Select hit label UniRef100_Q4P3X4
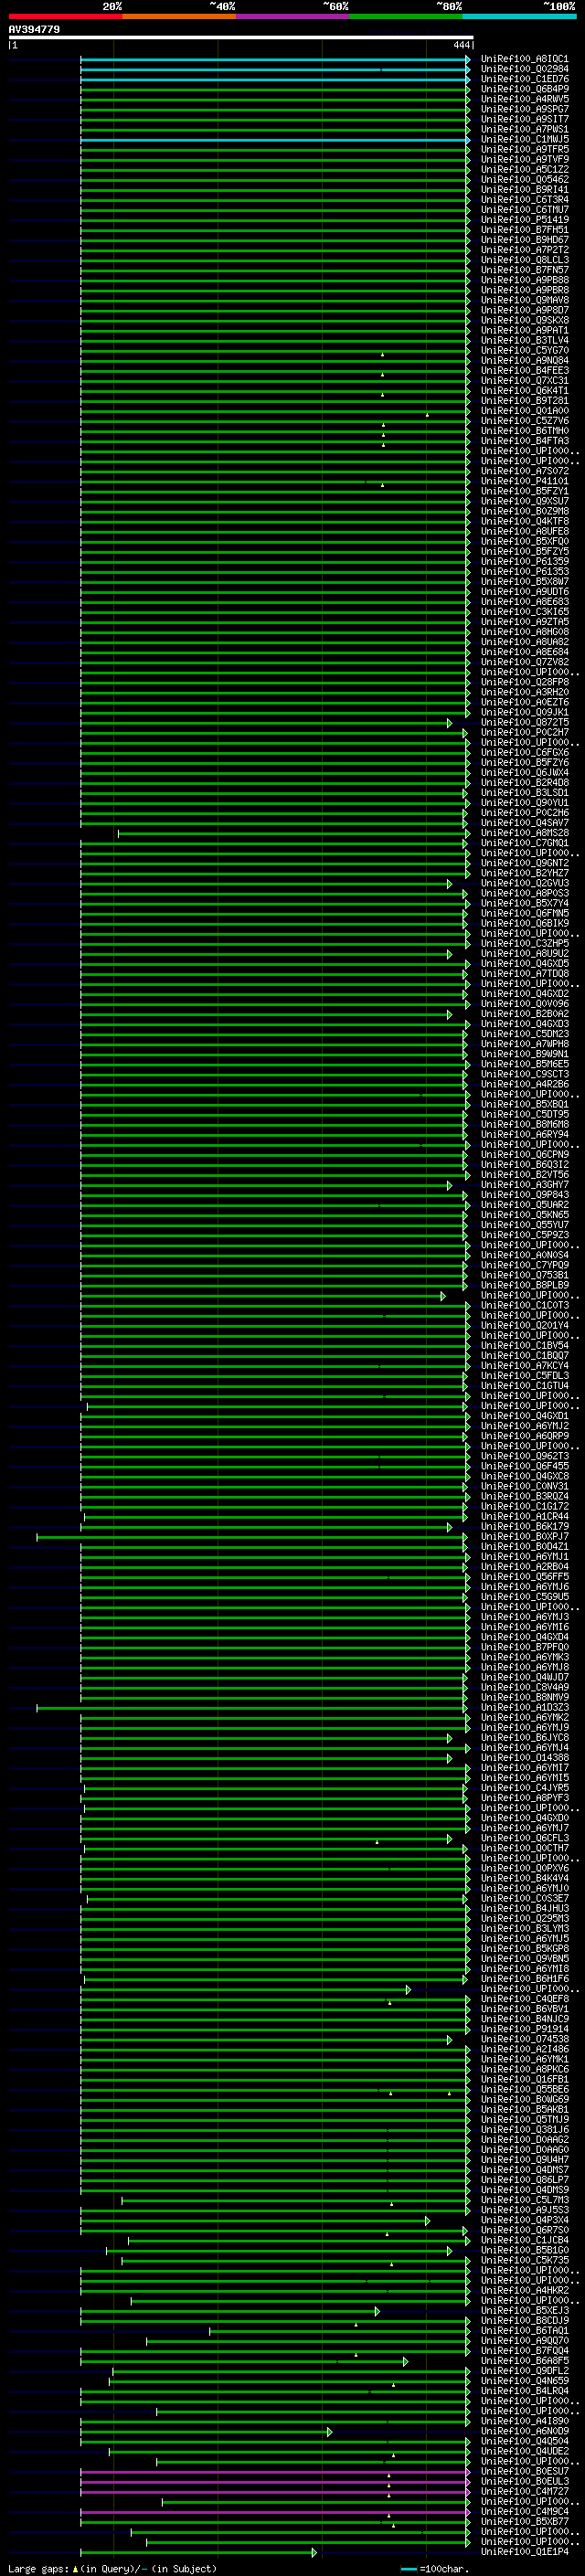The image size is (585, 2576). pos(524,2220)
